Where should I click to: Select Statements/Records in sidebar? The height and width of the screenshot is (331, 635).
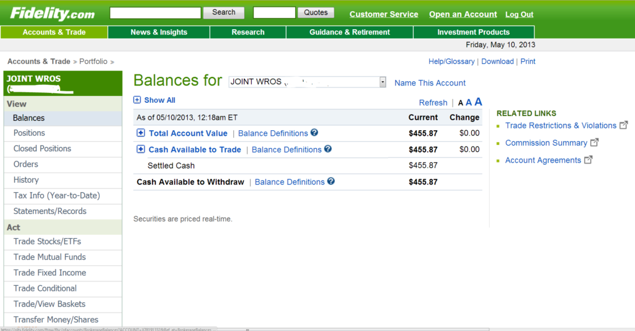click(x=63, y=211)
